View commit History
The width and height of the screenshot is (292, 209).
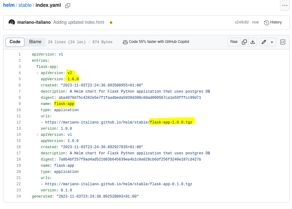273,22
